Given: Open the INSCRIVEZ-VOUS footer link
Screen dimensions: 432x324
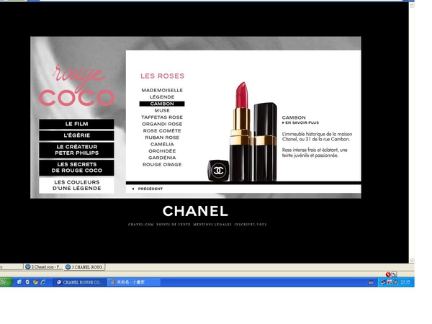Looking at the screenshot, I should pyautogui.click(x=251, y=224).
